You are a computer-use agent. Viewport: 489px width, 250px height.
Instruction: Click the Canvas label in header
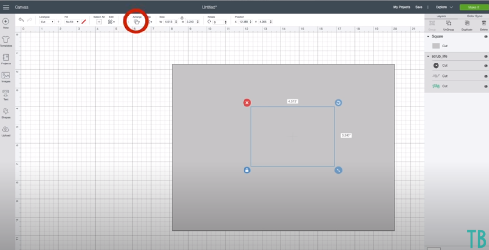click(21, 7)
